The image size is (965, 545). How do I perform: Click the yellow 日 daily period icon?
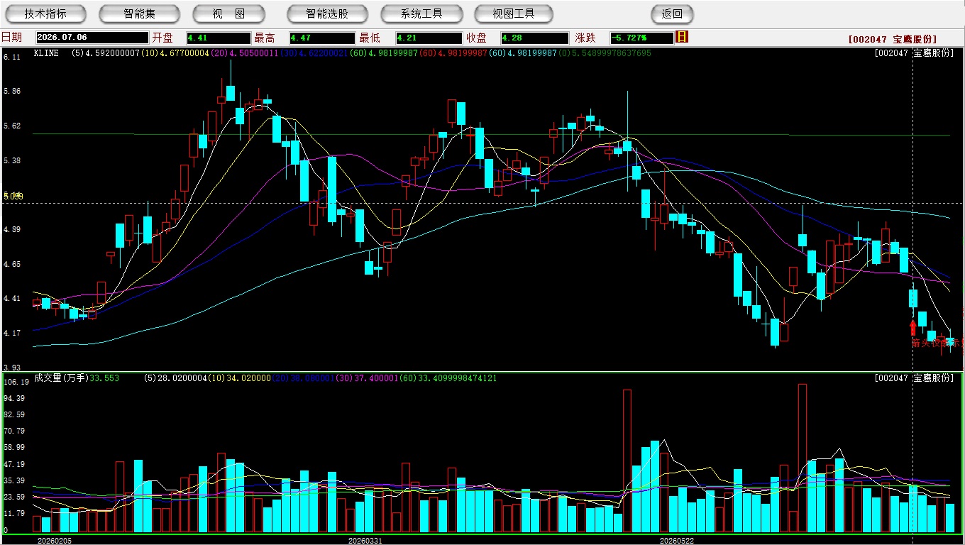pyautogui.click(x=682, y=37)
